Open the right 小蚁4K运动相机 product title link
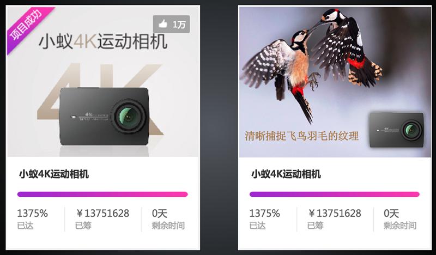Viewport: 436px width, 255px height. tap(286, 174)
